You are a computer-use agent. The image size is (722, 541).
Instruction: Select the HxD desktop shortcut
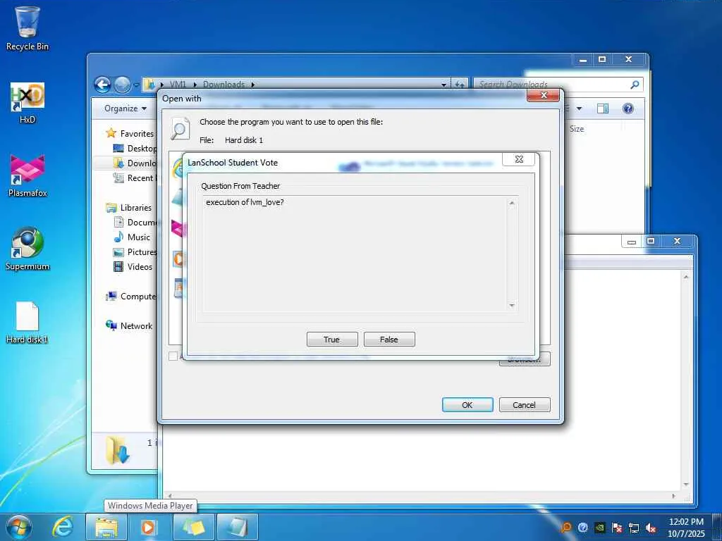point(27,104)
